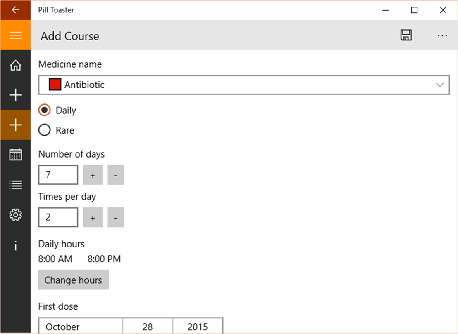Open Settings via gear icon
This screenshot has width=458, height=334.
(15, 215)
